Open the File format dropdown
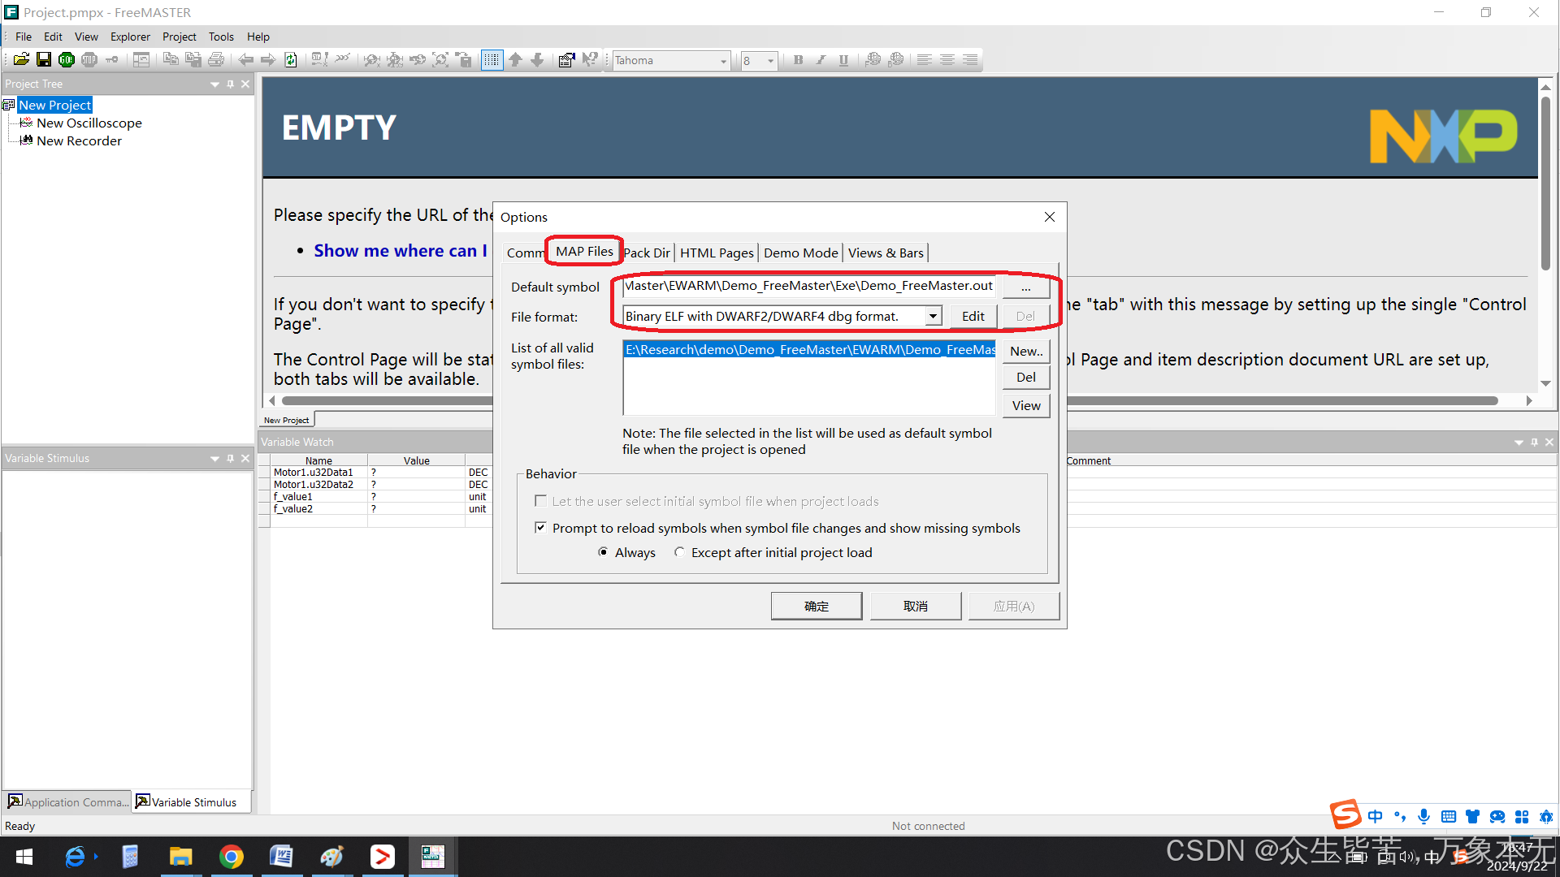 pyautogui.click(x=933, y=316)
